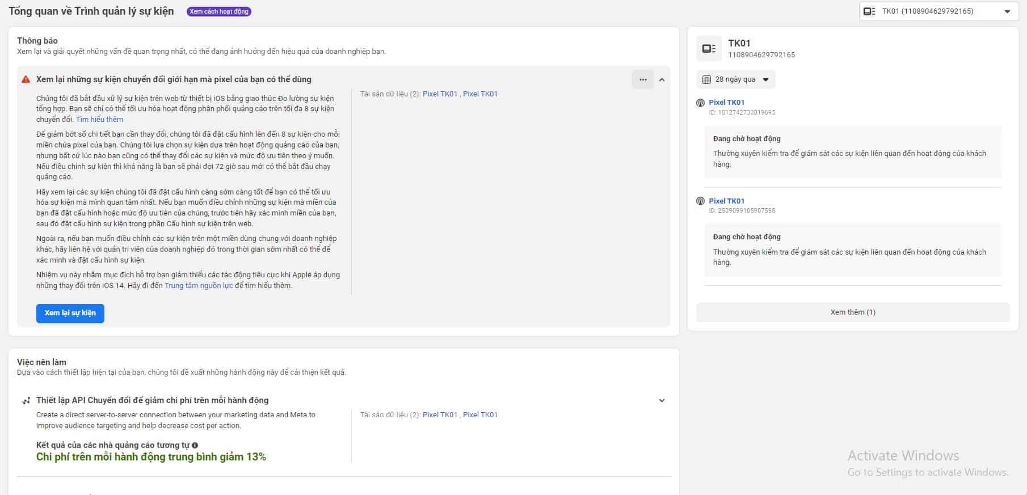Click the 'Xem cách hoạt động' badge
The image size is (1027, 495).
pos(219,11)
